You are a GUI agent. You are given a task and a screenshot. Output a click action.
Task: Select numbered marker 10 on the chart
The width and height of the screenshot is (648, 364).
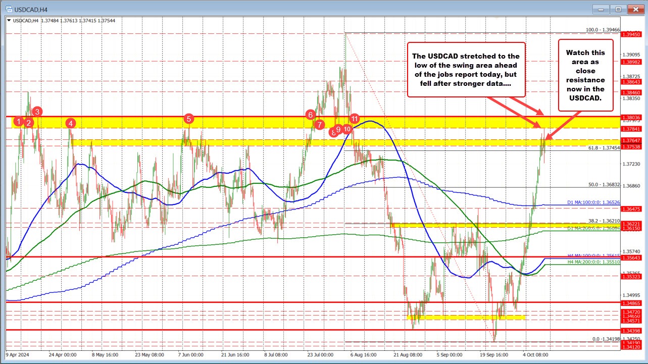(346, 129)
